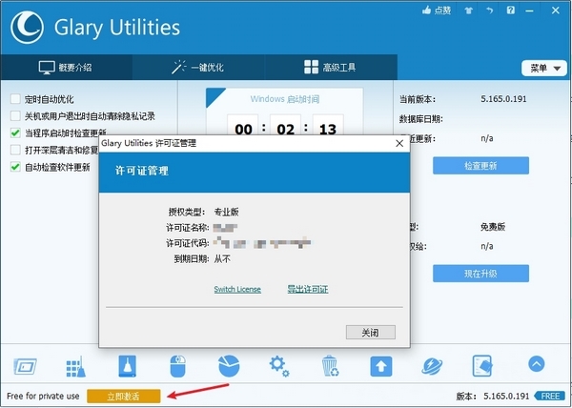The width and height of the screenshot is (572, 408).
Task: Open the 菜单 dropdown
Action: [x=544, y=69]
